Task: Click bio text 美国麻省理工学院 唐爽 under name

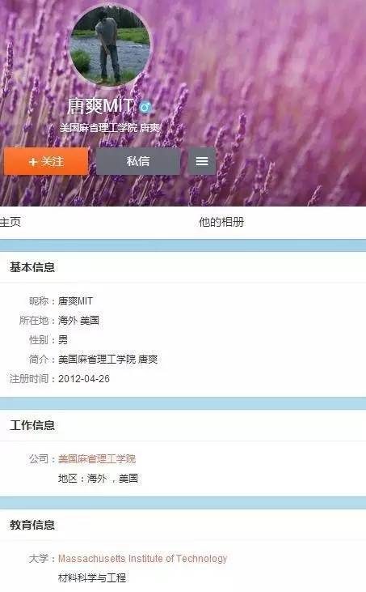Action: [110, 128]
